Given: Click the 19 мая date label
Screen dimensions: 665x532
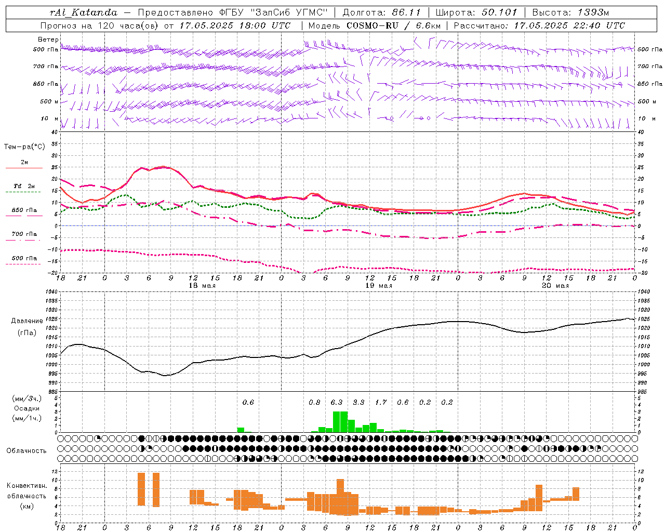Looking at the screenshot, I should [x=379, y=286].
